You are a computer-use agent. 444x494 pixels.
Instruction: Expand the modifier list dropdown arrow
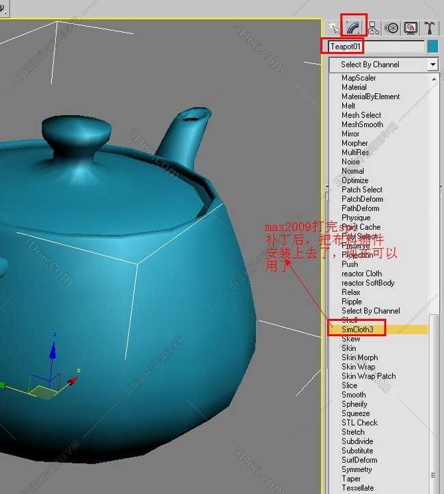coord(432,64)
